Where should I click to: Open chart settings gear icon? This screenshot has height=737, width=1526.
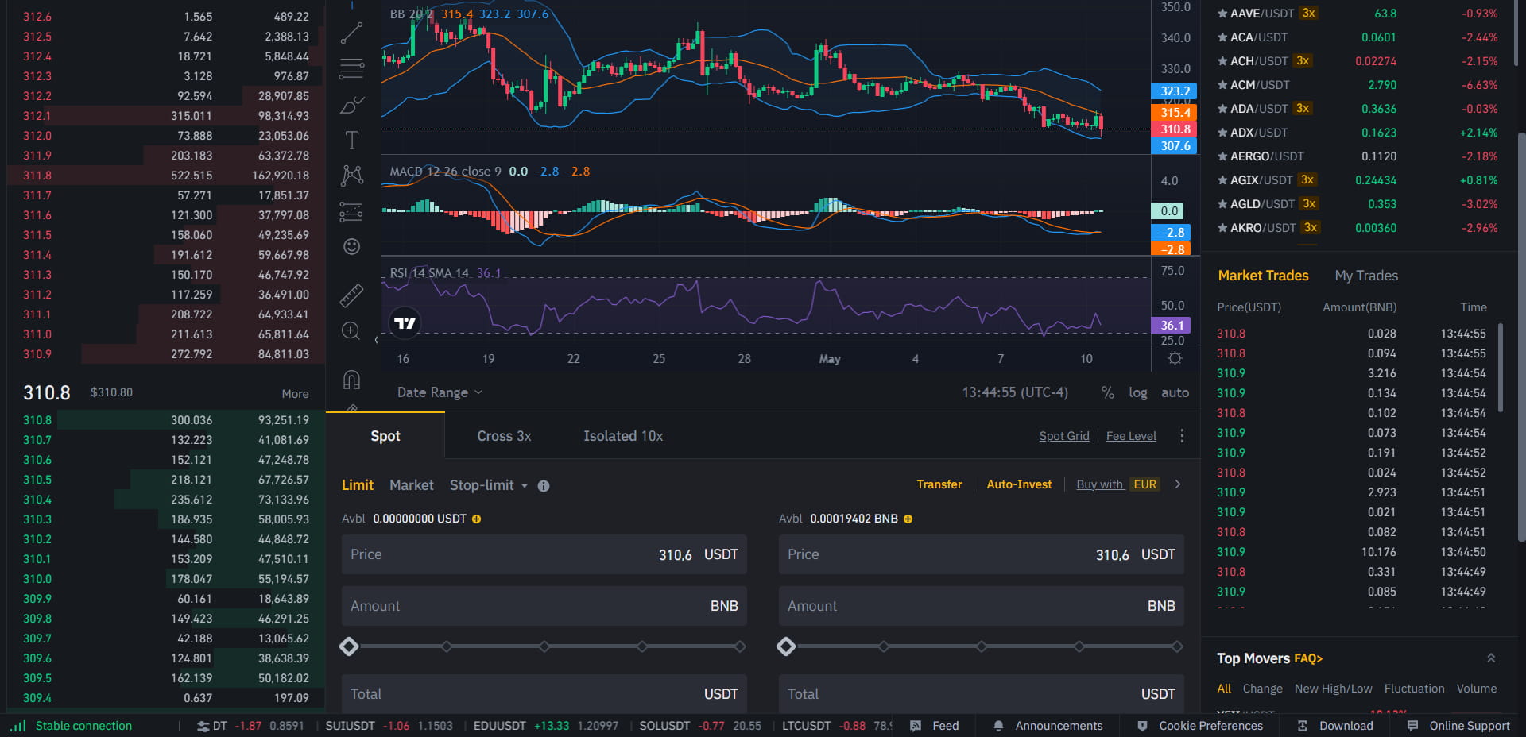[1174, 359]
